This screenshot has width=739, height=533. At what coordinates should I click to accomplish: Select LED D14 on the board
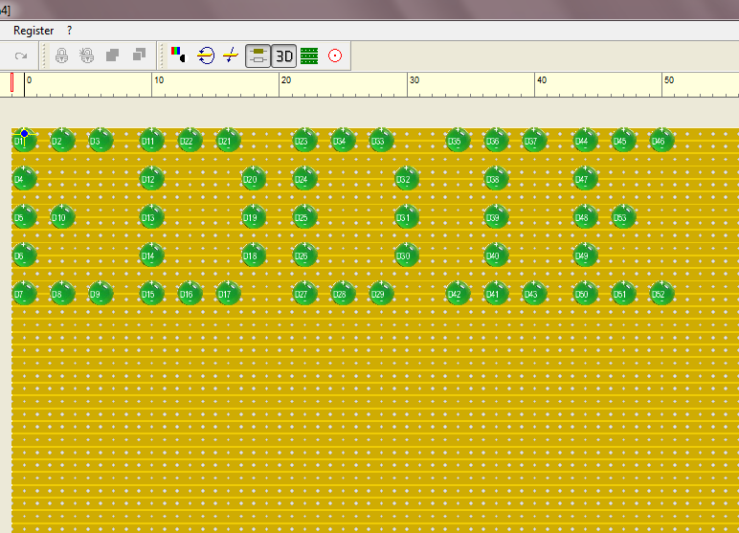pyautogui.click(x=152, y=255)
